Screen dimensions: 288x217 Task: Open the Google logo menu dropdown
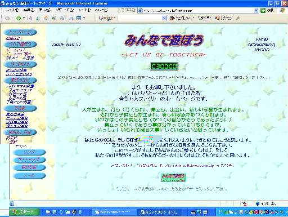[115, 18]
